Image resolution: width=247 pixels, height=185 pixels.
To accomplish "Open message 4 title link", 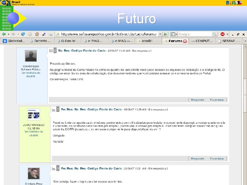I will 91,169.
